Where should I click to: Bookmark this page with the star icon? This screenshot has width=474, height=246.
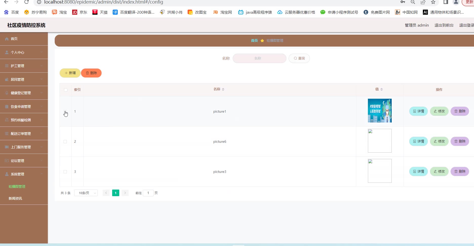click(x=433, y=2)
